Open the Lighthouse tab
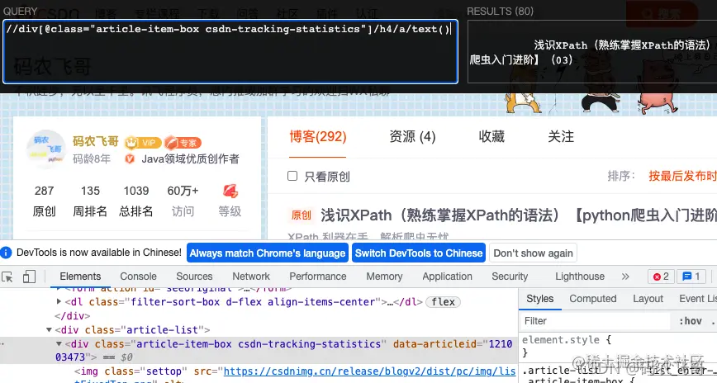 pos(580,277)
